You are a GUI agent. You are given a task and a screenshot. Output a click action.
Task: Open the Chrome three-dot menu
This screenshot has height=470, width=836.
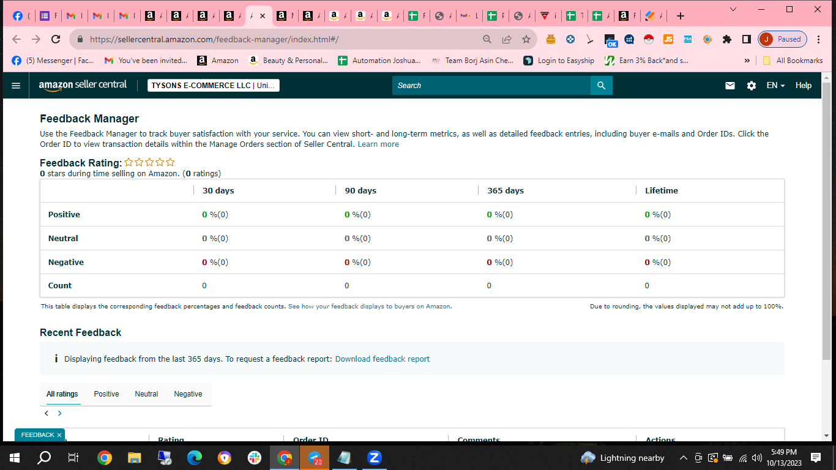[818, 39]
